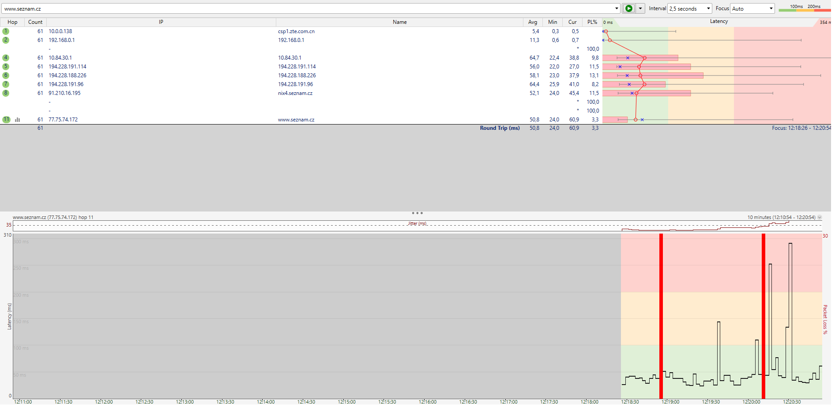The width and height of the screenshot is (835, 408).
Task: Click the green hop 8 circle icon
Action: click(6, 93)
